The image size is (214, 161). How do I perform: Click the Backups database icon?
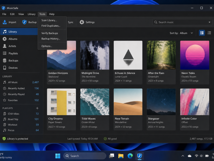[5, 61]
